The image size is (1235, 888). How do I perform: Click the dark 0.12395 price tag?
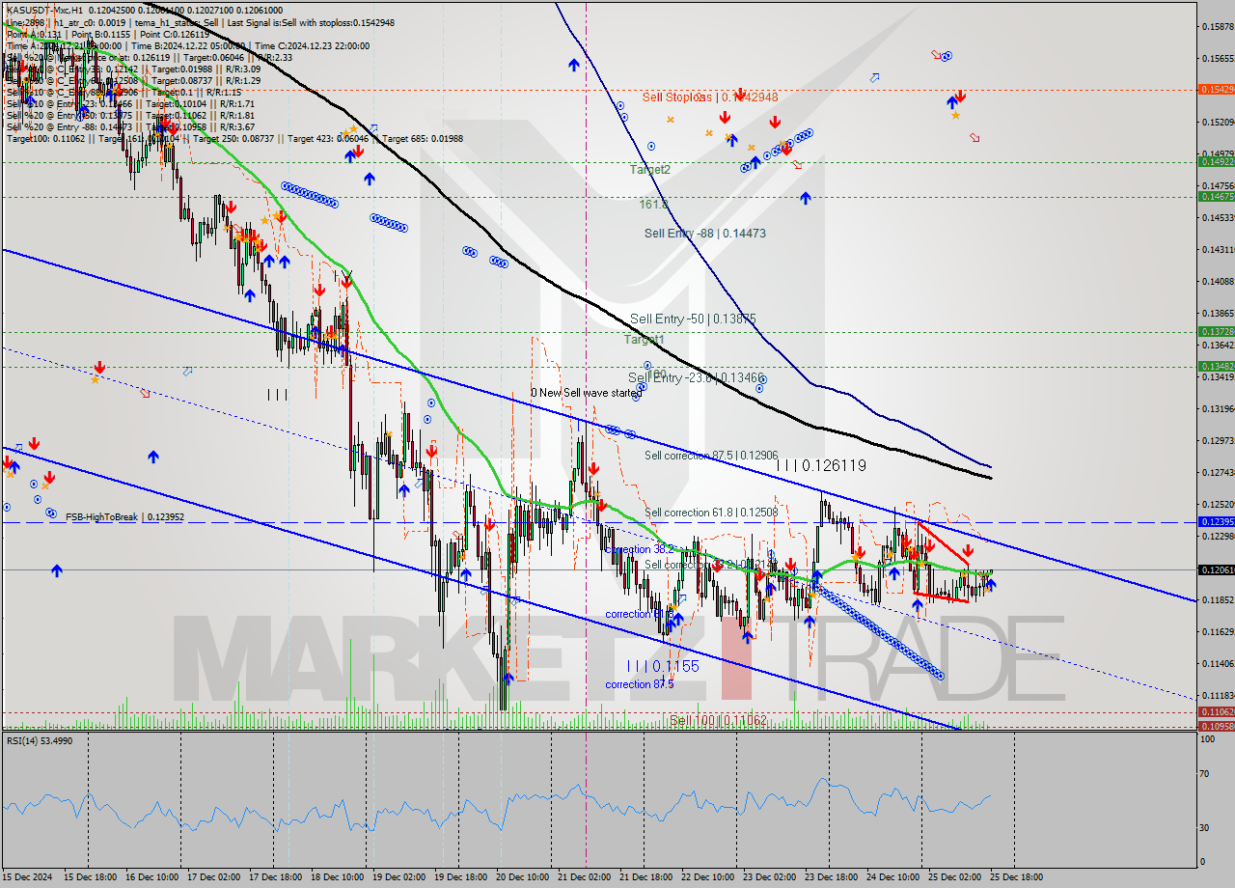pos(1216,521)
